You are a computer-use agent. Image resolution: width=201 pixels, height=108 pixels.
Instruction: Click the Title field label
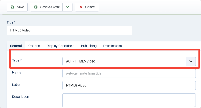point(11,22)
